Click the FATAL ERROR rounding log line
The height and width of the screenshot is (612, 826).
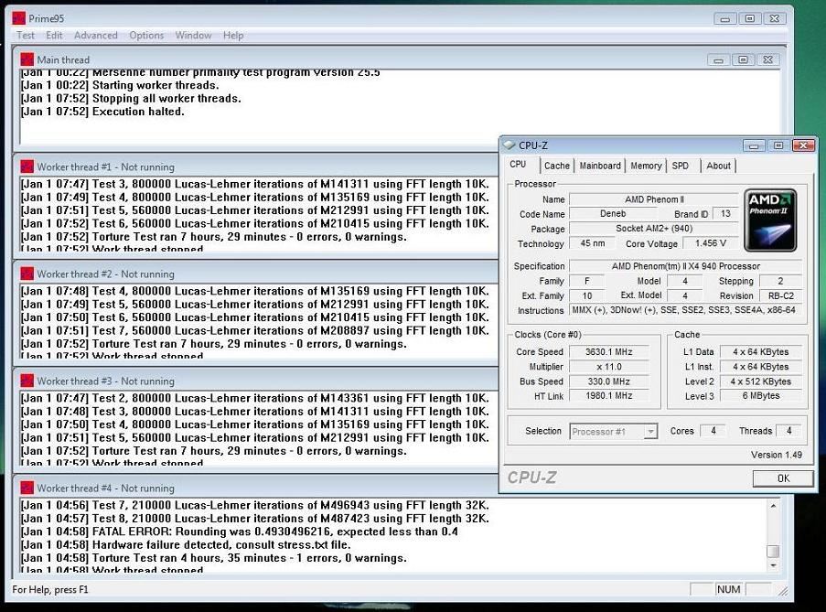pyautogui.click(x=239, y=531)
